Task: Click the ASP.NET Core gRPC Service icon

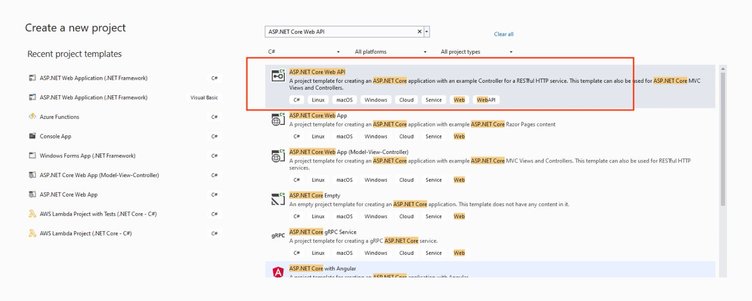Action: tap(278, 235)
